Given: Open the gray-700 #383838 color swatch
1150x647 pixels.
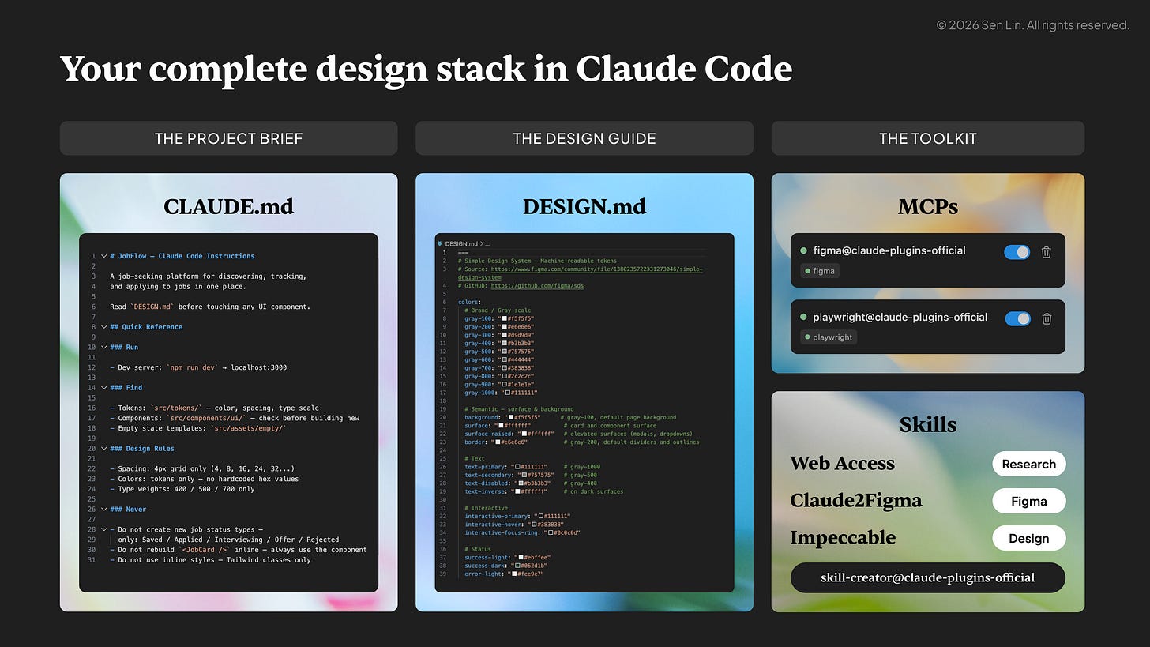Looking at the screenshot, I should click(503, 368).
